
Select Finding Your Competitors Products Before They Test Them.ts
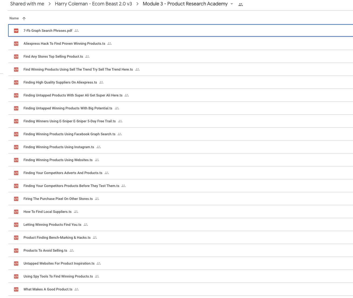(x=181, y=186)
